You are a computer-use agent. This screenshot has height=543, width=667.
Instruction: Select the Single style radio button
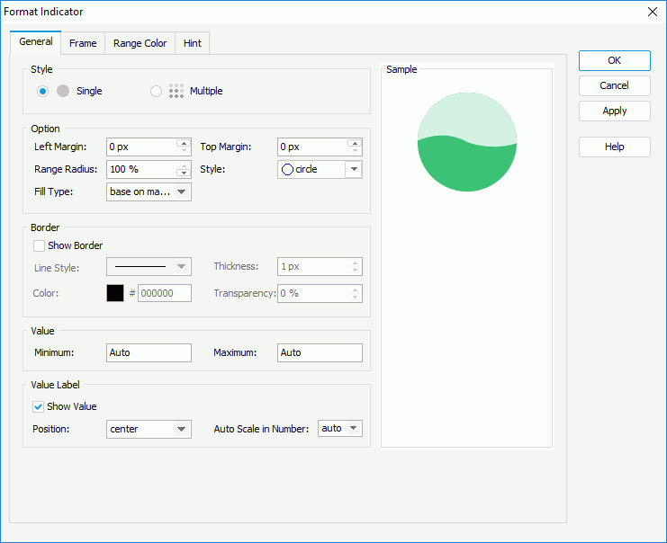click(42, 91)
